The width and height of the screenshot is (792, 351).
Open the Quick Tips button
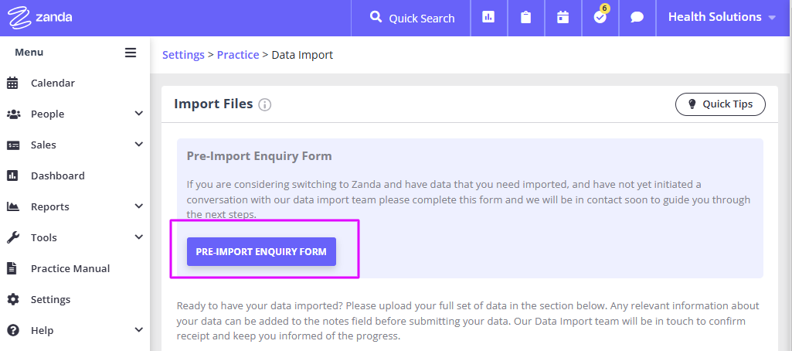pyautogui.click(x=720, y=104)
